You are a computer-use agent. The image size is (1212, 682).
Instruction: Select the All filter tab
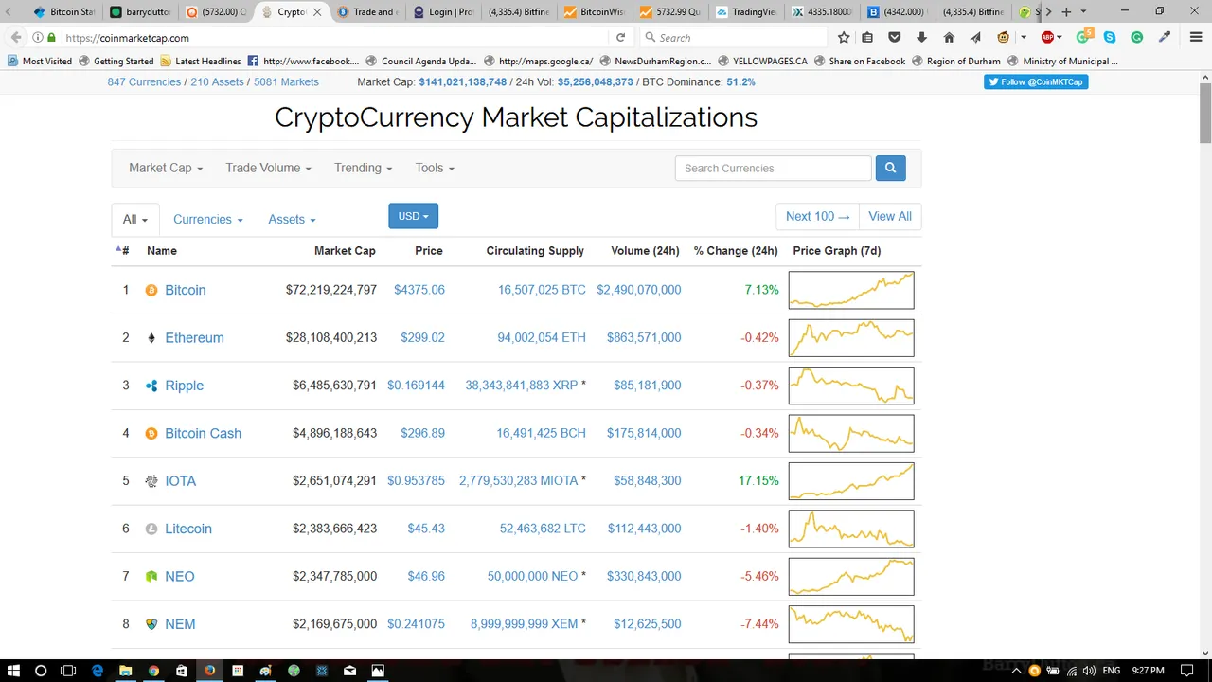click(135, 219)
